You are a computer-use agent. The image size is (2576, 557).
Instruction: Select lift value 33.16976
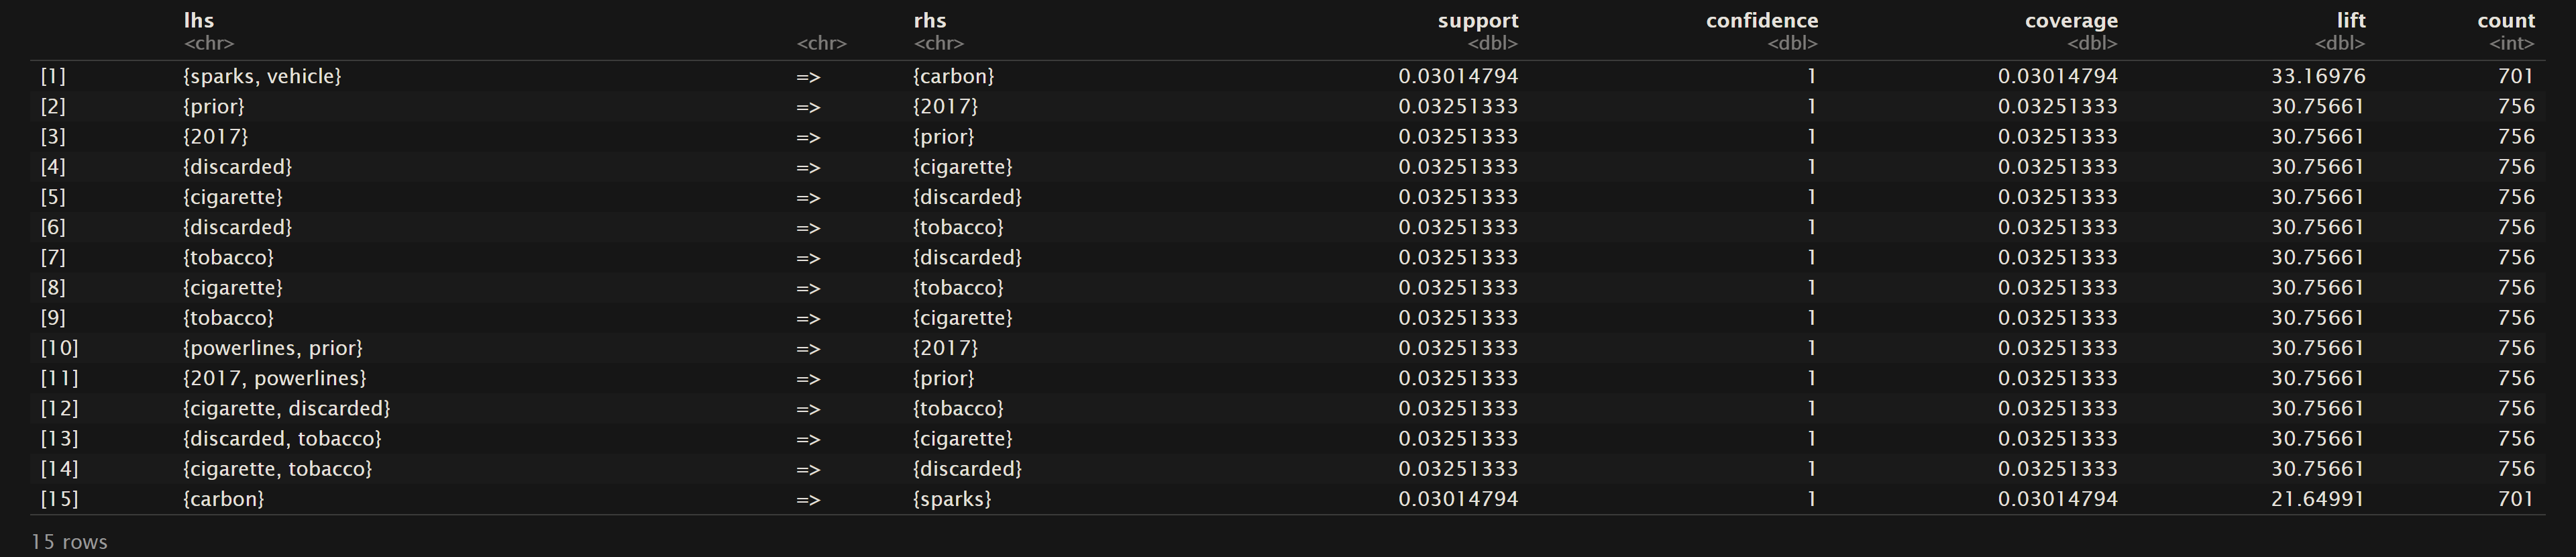(2317, 76)
